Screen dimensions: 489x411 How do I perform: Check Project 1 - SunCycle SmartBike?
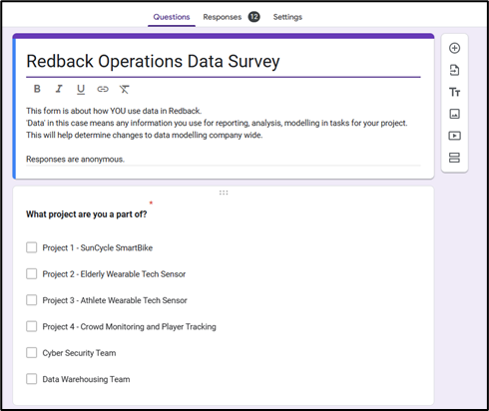pos(32,247)
